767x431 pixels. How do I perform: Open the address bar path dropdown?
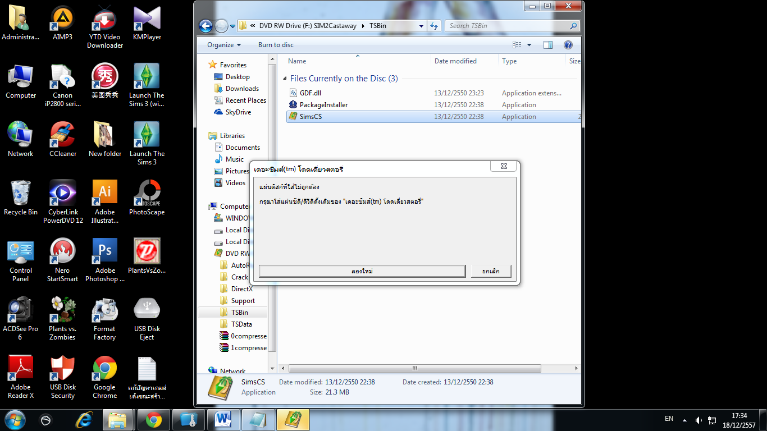[x=421, y=26]
